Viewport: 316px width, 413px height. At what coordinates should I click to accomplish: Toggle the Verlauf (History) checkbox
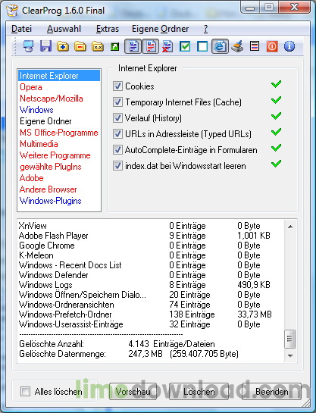tap(117, 118)
